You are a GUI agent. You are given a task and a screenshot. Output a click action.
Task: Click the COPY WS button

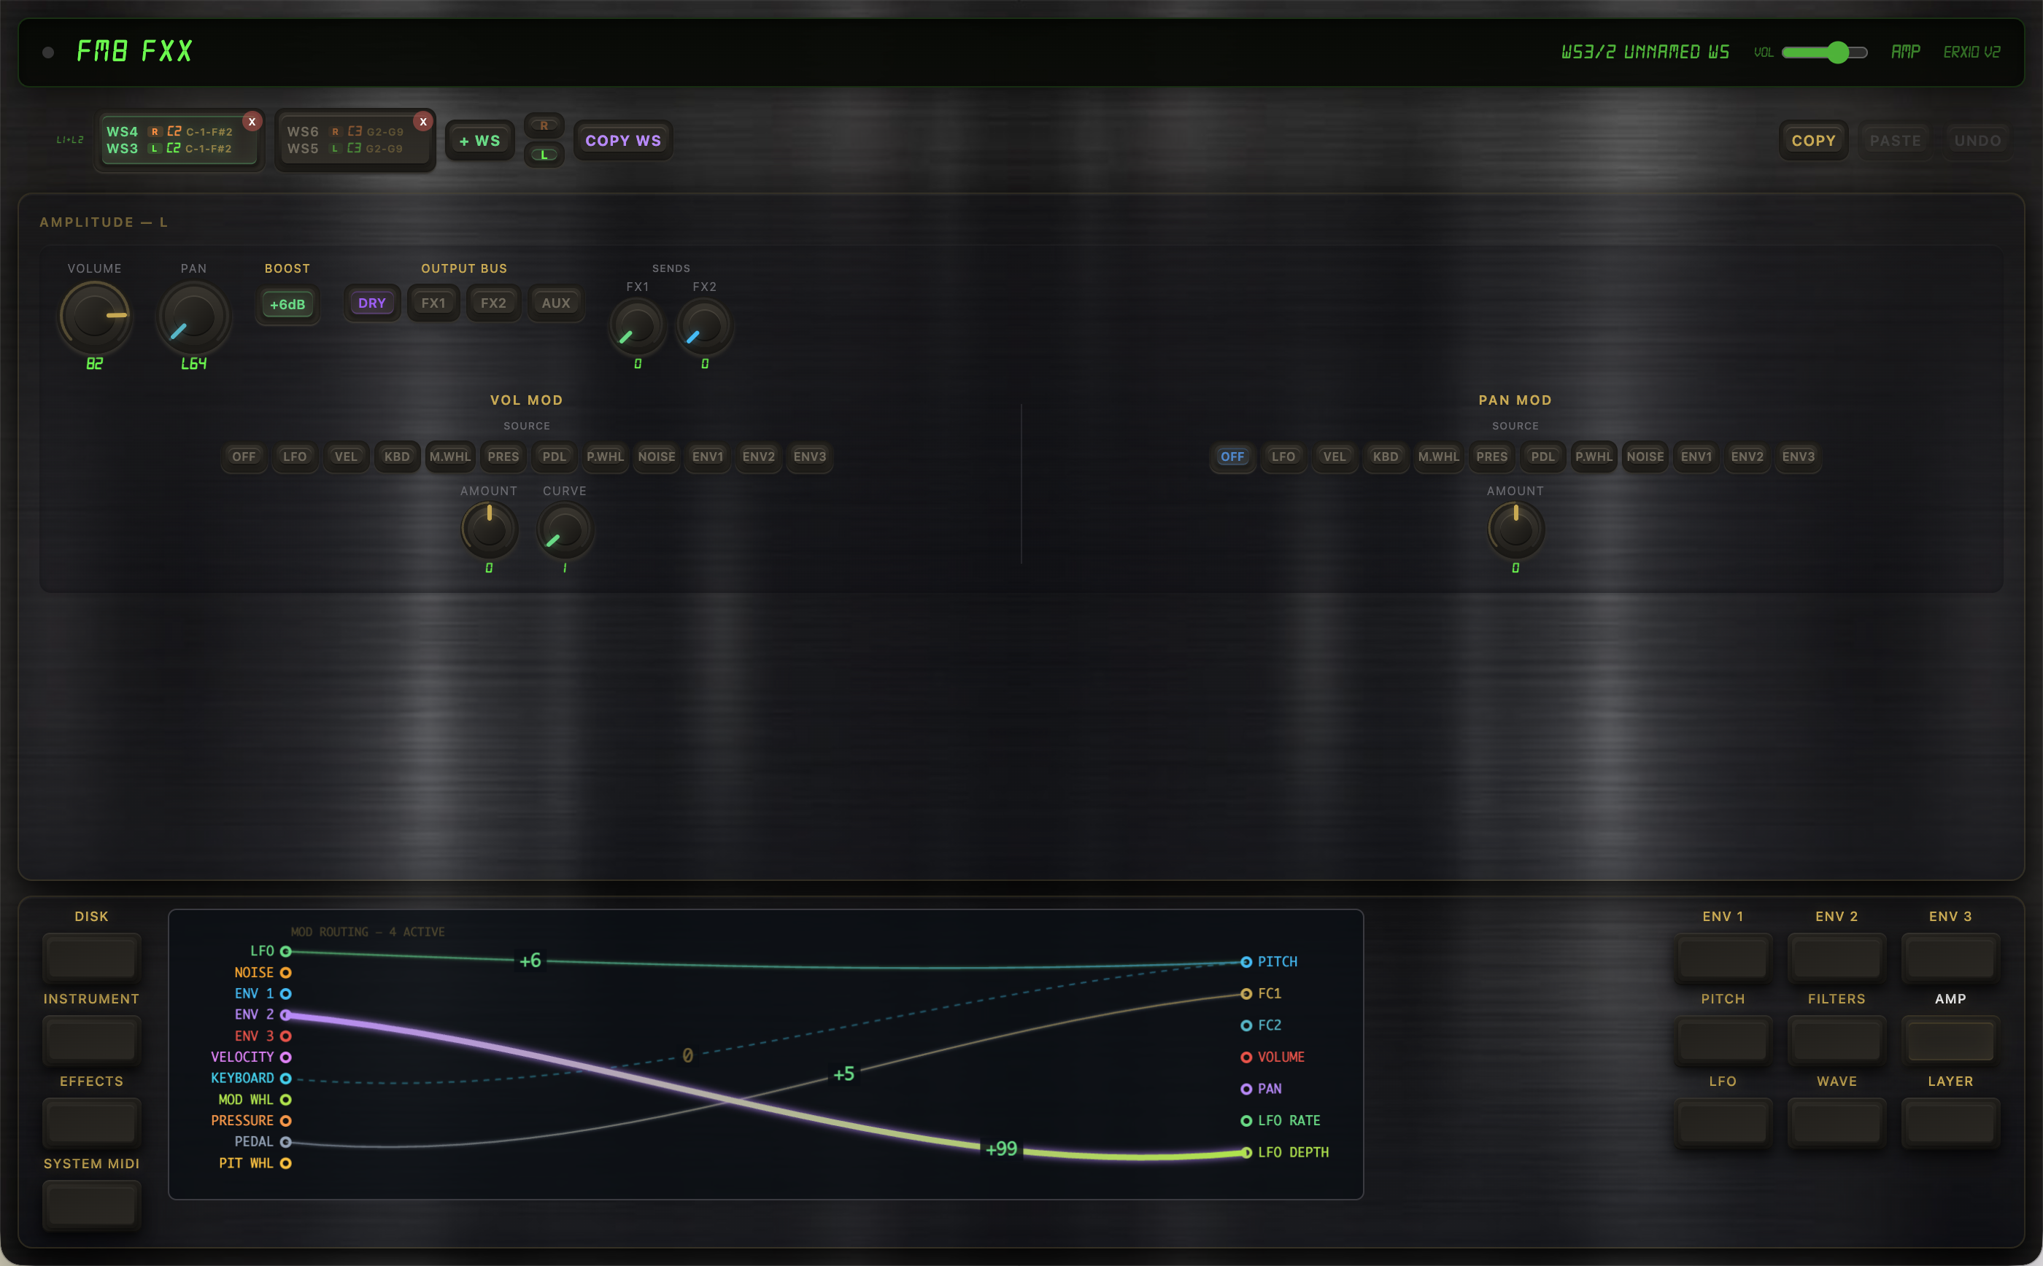[x=623, y=141]
